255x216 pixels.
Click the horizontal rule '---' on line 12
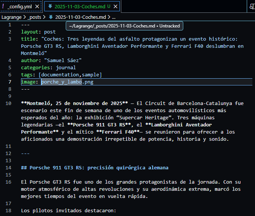pos(26,154)
